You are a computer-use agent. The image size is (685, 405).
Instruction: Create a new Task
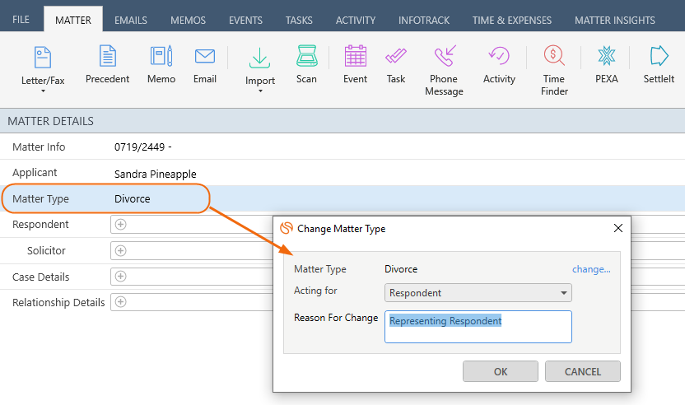(x=396, y=65)
